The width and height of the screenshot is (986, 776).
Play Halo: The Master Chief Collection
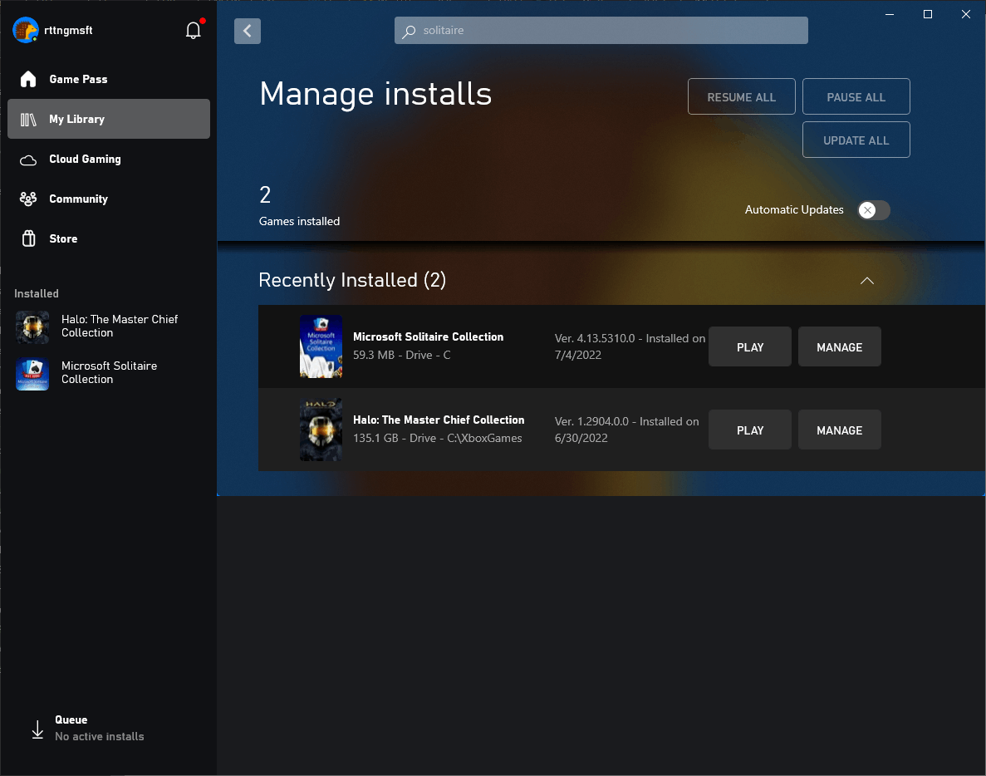point(749,430)
